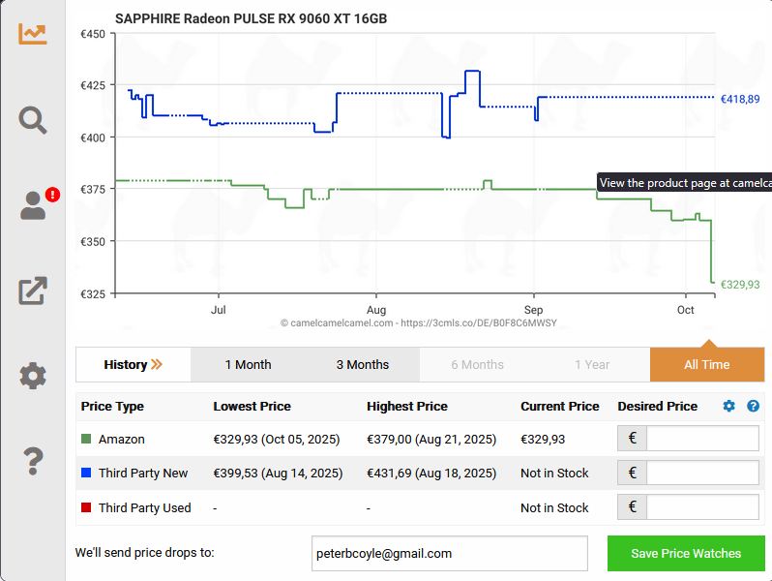Click Save Price Watches button
This screenshot has height=581, width=772.
coord(686,554)
